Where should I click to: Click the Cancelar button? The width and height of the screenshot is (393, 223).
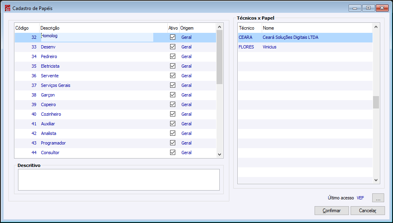coord(368,211)
